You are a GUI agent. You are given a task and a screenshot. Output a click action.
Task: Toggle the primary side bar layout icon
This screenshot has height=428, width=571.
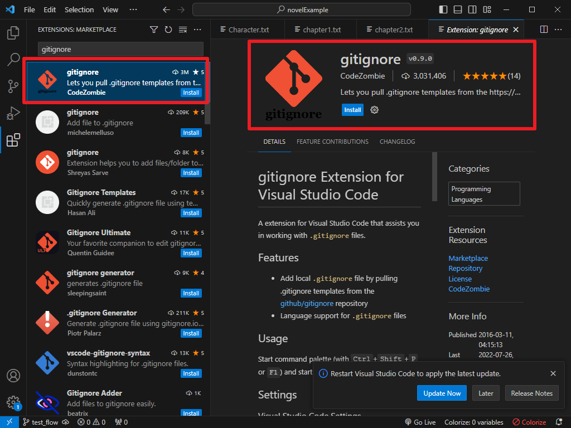pos(443,9)
